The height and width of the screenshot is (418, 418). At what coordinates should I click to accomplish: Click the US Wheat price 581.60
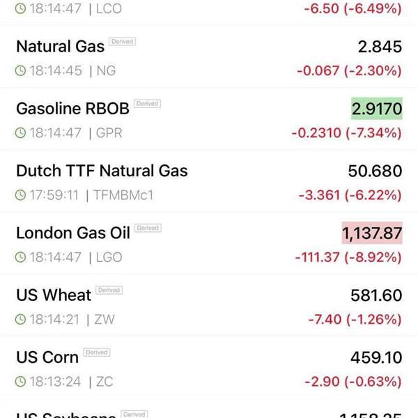click(376, 295)
